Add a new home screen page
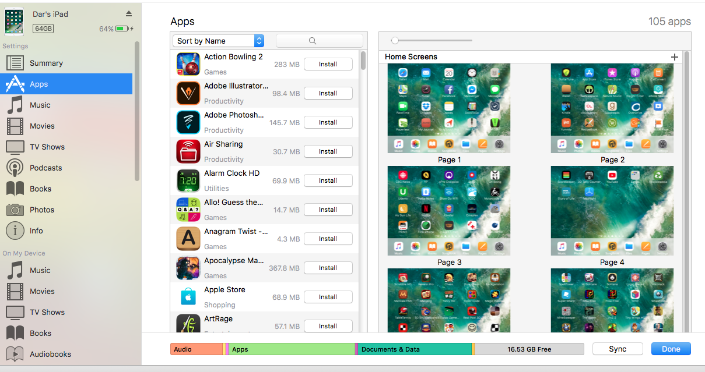The width and height of the screenshot is (705, 372). click(675, 57)
